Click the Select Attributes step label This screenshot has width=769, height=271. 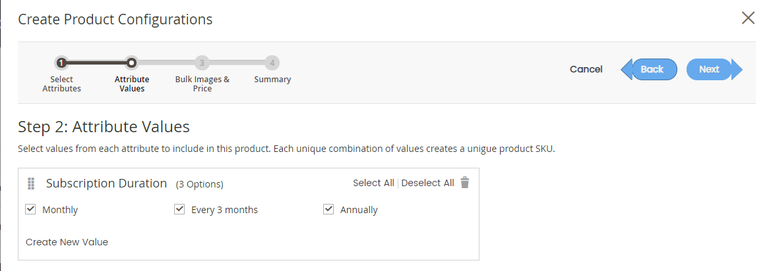coord(62,84)
